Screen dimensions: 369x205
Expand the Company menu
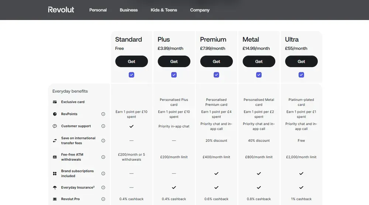coord(200,10)
